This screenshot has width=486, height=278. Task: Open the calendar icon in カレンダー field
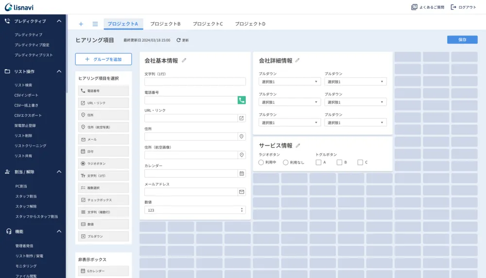coord(242,173)
